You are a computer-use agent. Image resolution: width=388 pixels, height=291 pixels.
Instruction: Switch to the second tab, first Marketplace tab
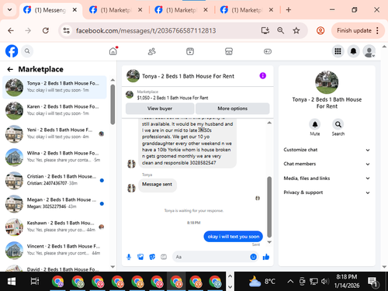tap(116, 10)
